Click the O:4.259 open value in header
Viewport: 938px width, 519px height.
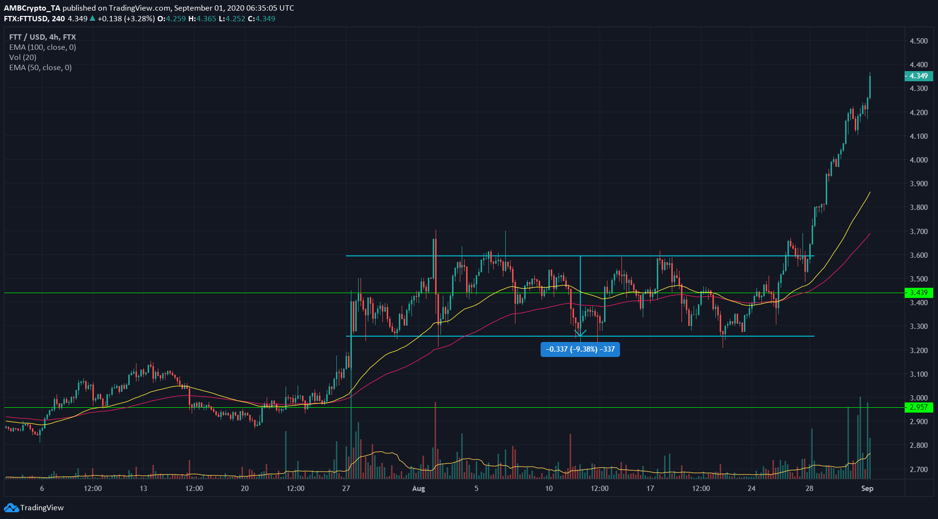pos(172,19)
